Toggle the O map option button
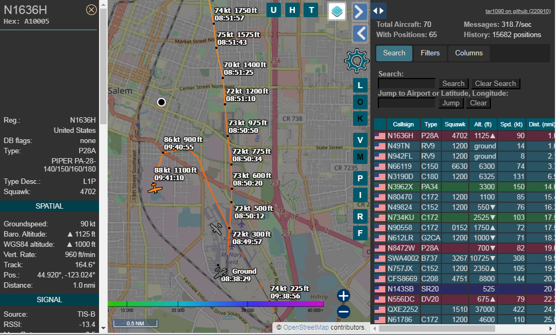The width and height of the screenshot is (556, 335). point(360,102)
